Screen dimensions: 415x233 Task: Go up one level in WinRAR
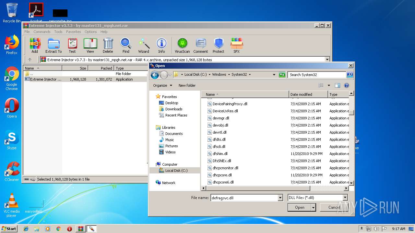click(x=30, y=60)
